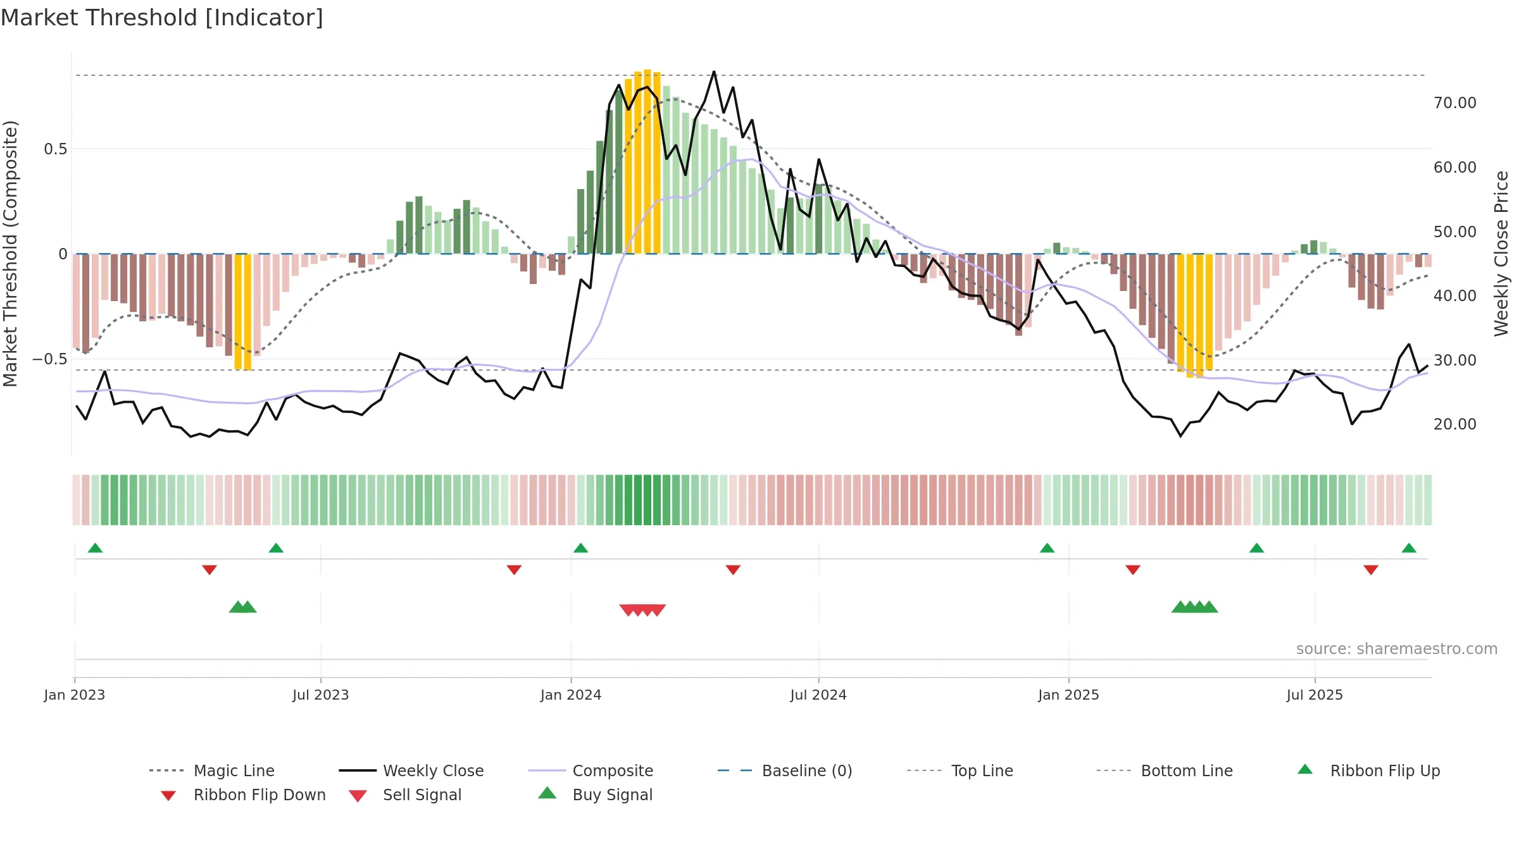Click the Ribbon Flip Down marker before July 2023
Image resolution: width=1519 pixels, height=854 pixels.
(209, 570)
